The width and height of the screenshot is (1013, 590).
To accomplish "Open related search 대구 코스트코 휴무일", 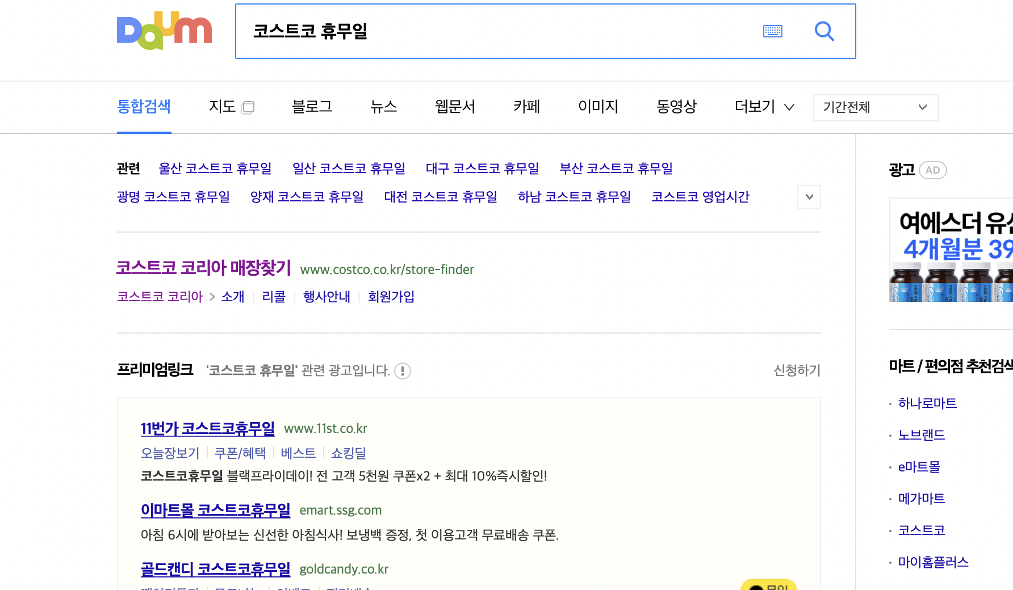I will [x=482, y=168].
